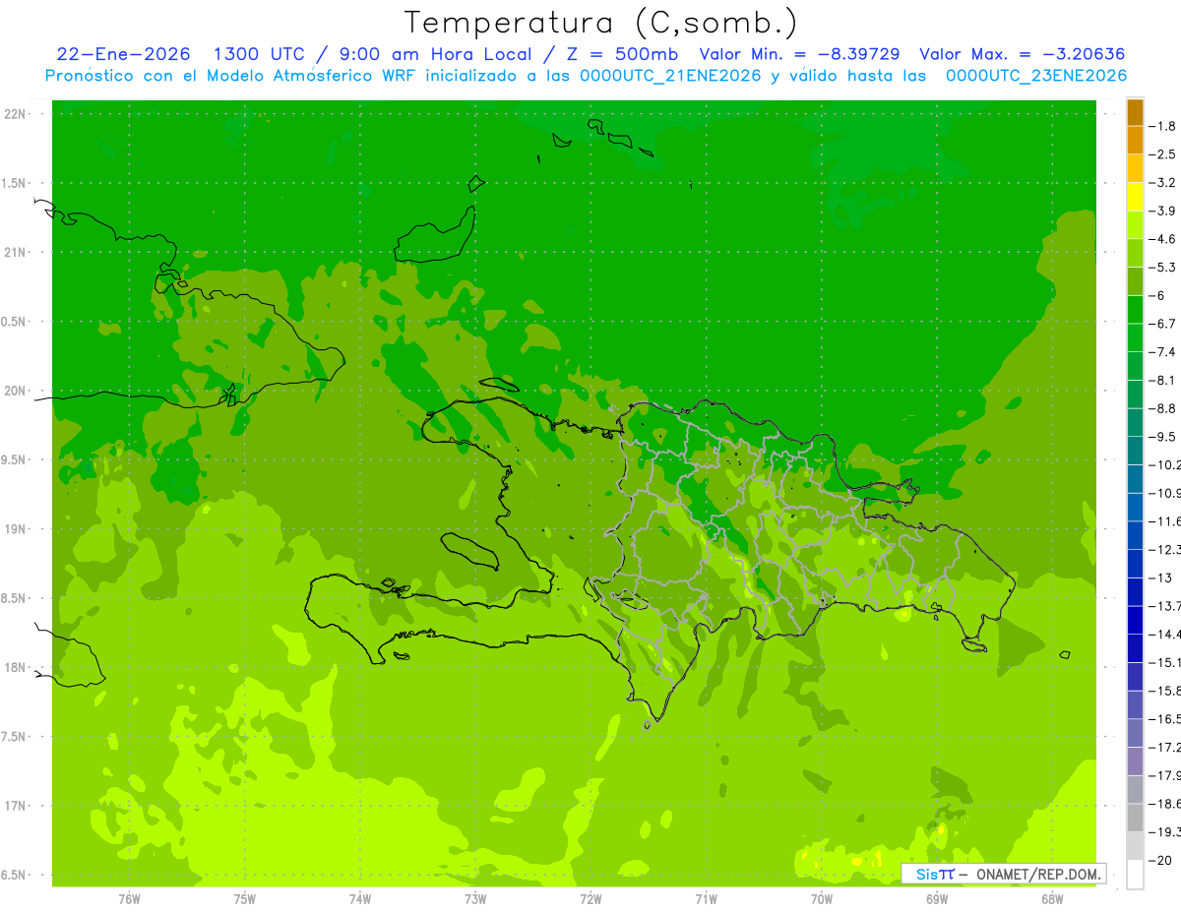The height and width of the screenshot is (912, 1181).
Task: Click the '19N' latitude axis label
Action: click(15, 529)
